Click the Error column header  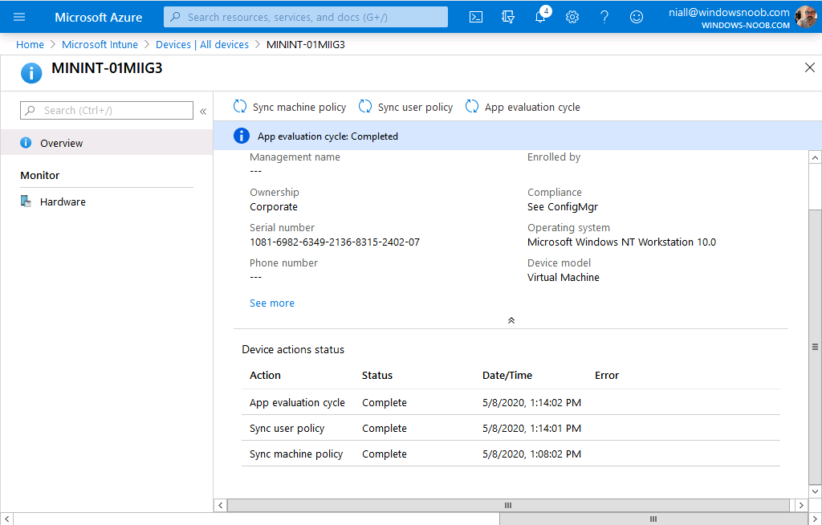click(x=607, y=375)
